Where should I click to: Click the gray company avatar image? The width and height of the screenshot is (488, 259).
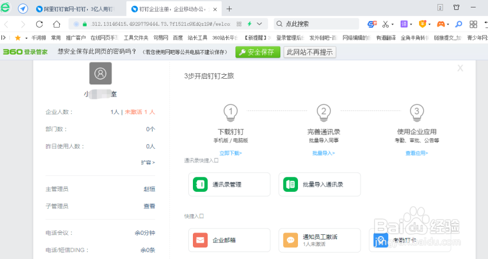(x=100, y=73)
